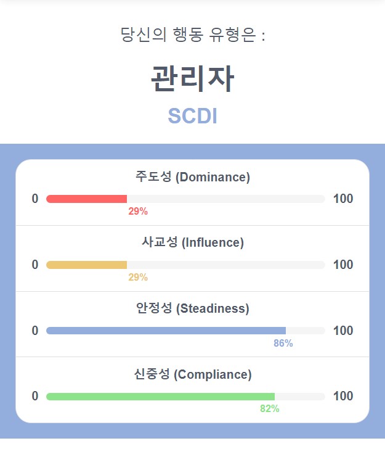Click the green Compliance progress bar
This screenshot has height=454, width=385.
(x=160, y=397)
